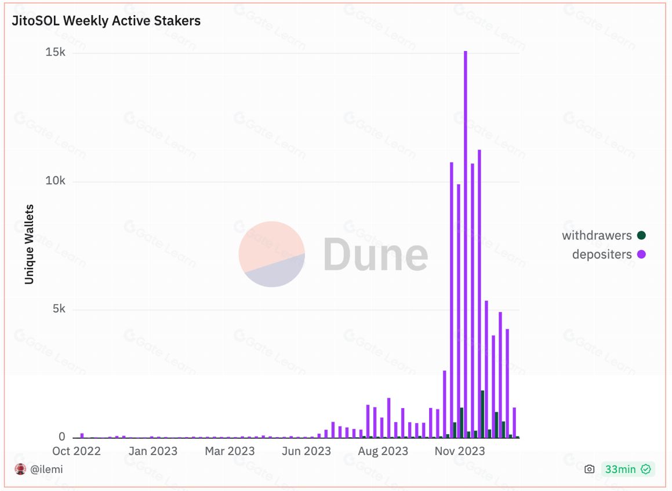Click the camera screenshot icon
The image size is (672, 491).
click(x=589, y=469)
